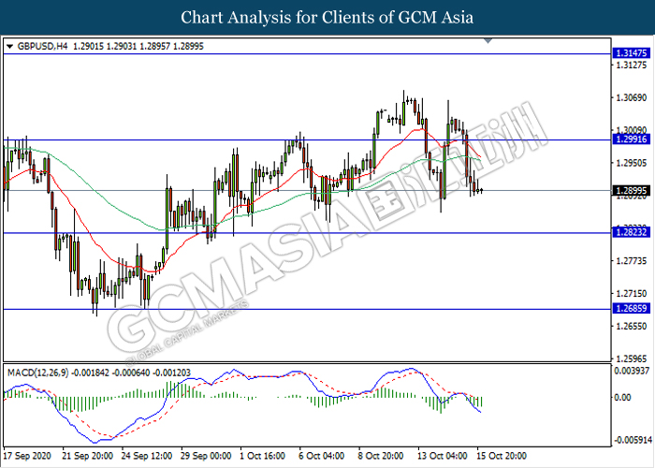
Task: Click the 13 Oct 04:00 time label
Action: click(x=443, y=456)
